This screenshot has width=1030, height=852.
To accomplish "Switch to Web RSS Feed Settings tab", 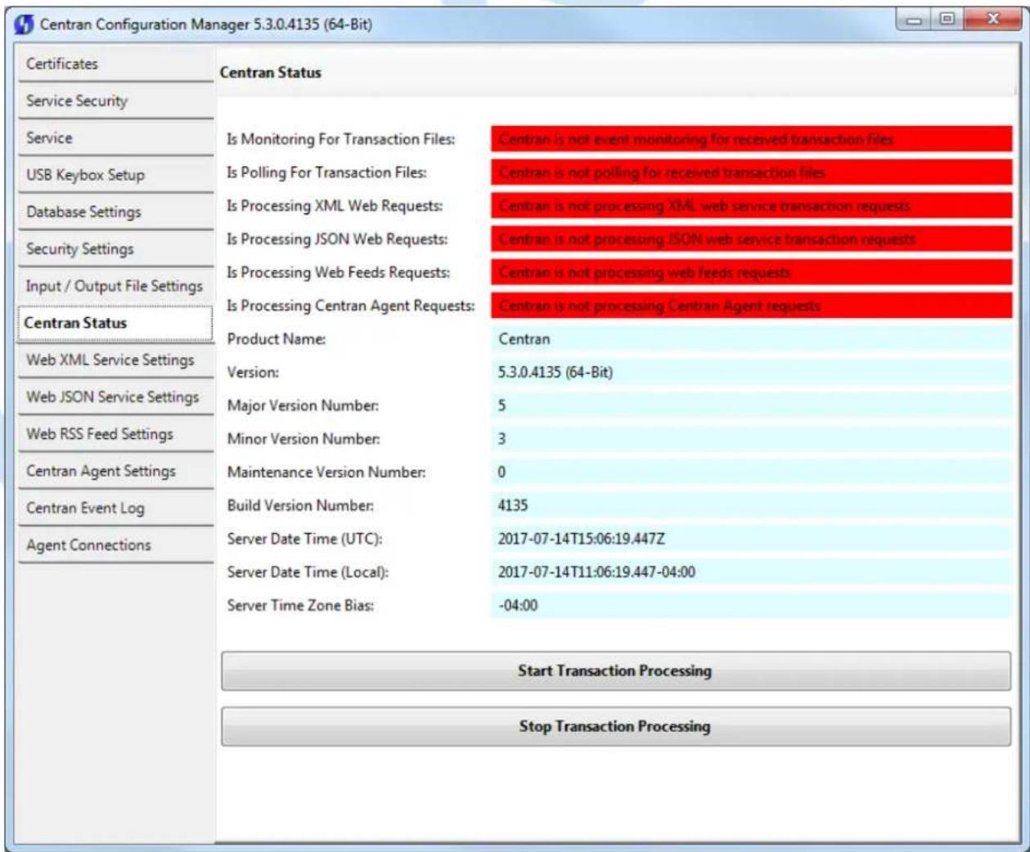I will (x=115, y=434).
